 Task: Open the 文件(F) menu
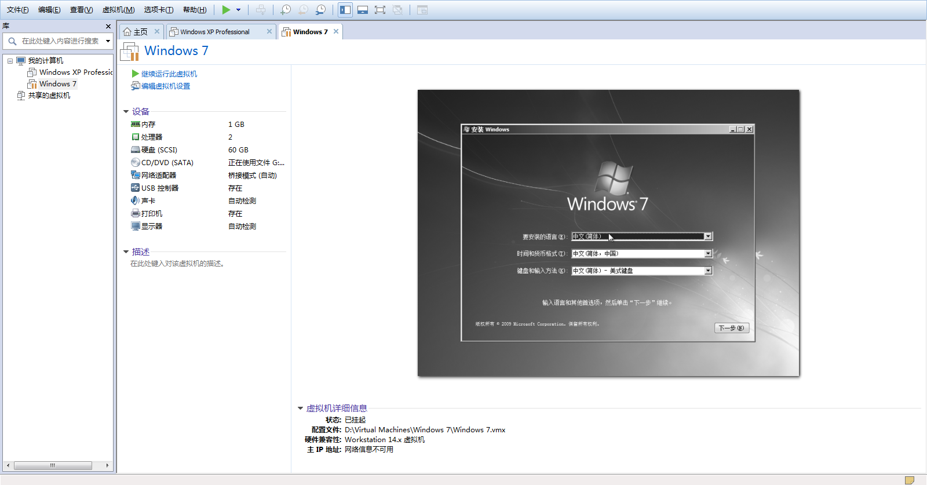[17, 10]
